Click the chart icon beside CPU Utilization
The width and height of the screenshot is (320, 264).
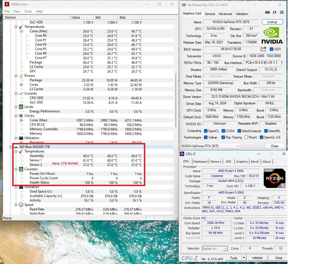pos(21,138)
